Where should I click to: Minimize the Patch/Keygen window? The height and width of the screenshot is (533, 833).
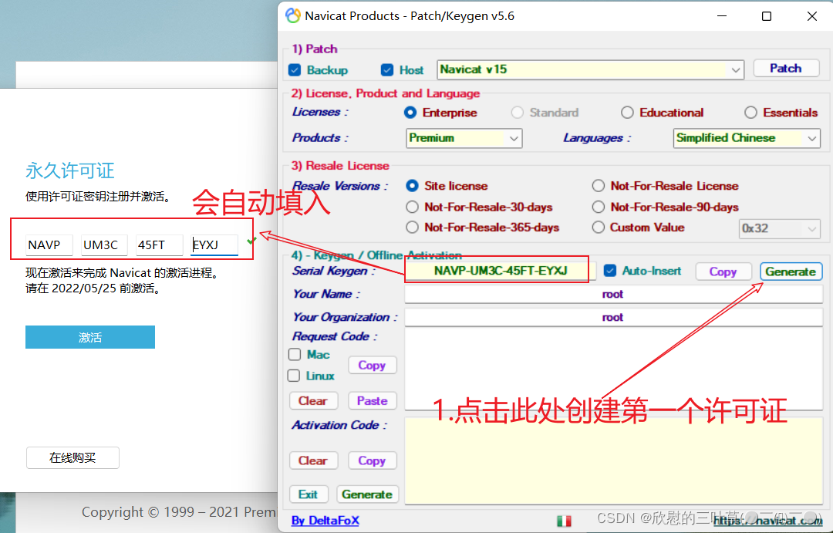(721, 16)
